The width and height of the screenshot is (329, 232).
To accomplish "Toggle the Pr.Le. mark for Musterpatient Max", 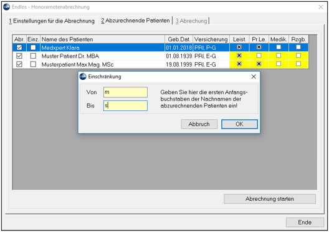I will [259, 64].
